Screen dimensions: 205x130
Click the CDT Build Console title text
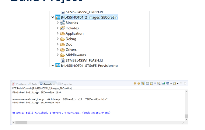point(42,88)
